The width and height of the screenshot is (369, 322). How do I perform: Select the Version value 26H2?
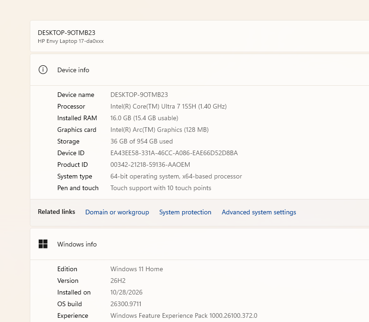pyautogui.click(x=118, y=281)
